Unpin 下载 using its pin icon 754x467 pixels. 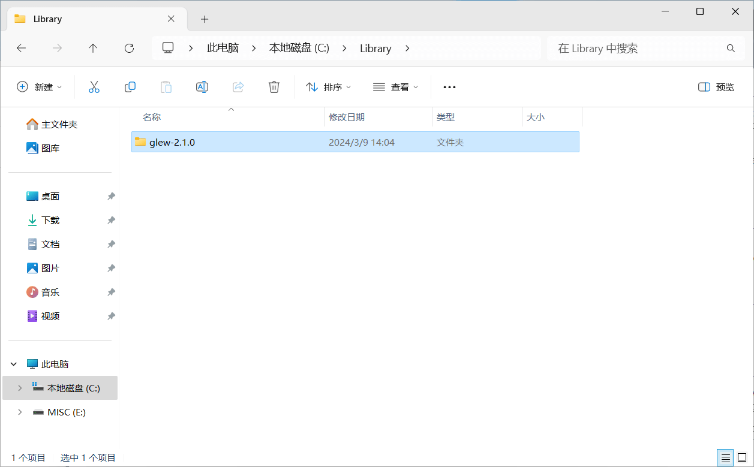111,220
